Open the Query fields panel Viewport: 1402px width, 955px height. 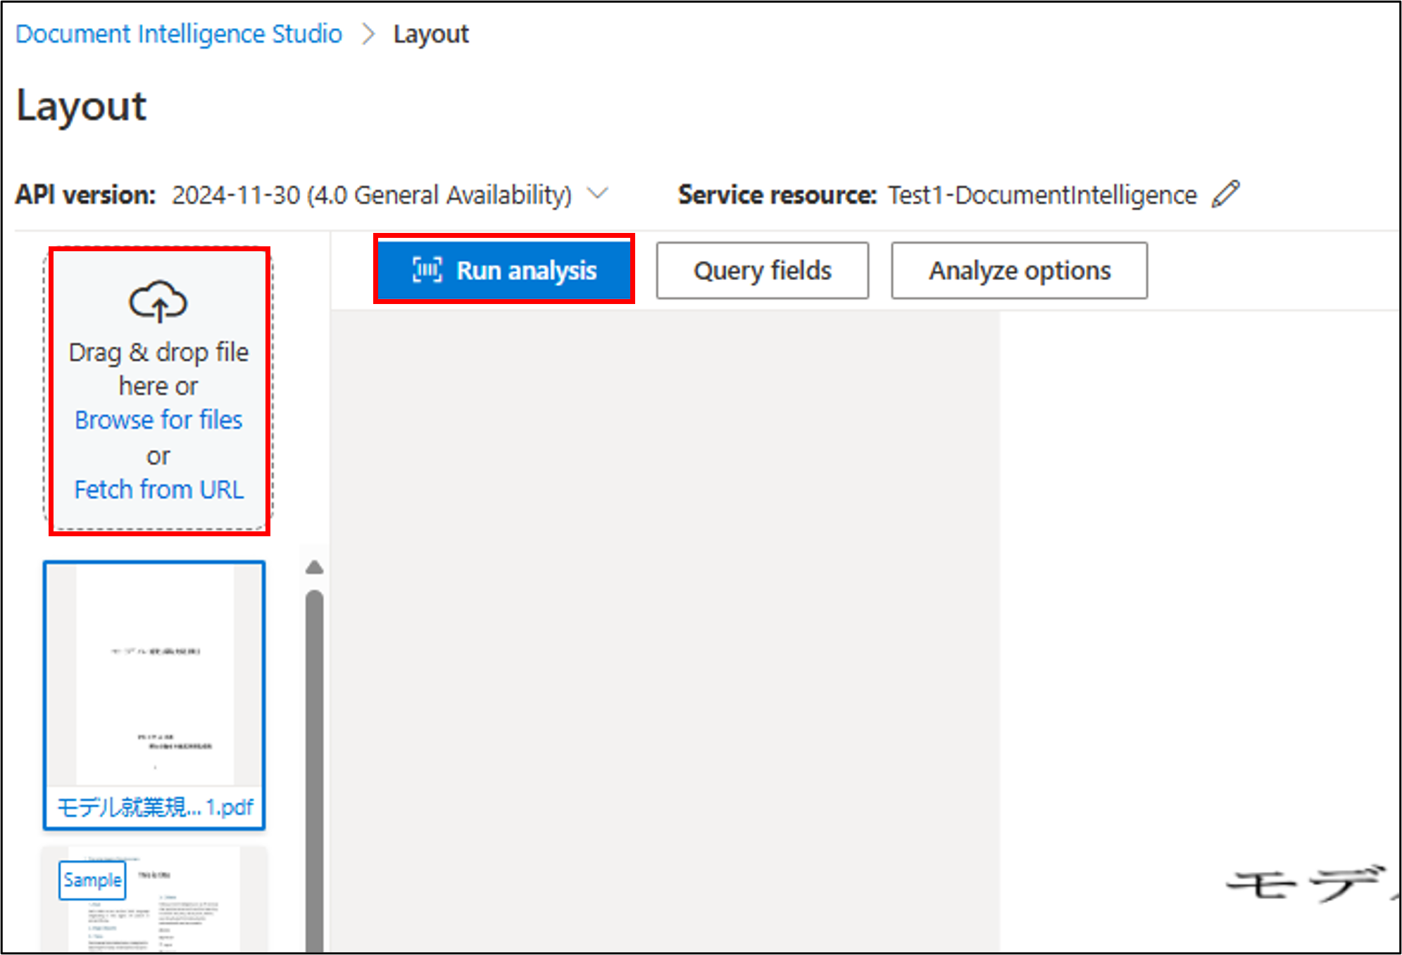click(762, 270)
